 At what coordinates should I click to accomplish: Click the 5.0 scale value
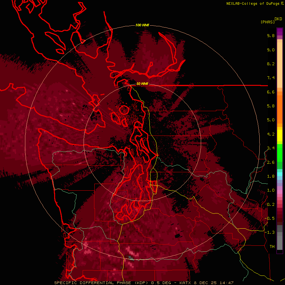tap(271, 120)
